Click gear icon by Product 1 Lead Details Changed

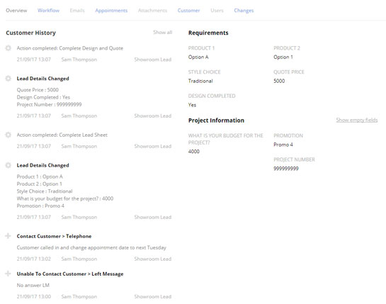(8, 165)
